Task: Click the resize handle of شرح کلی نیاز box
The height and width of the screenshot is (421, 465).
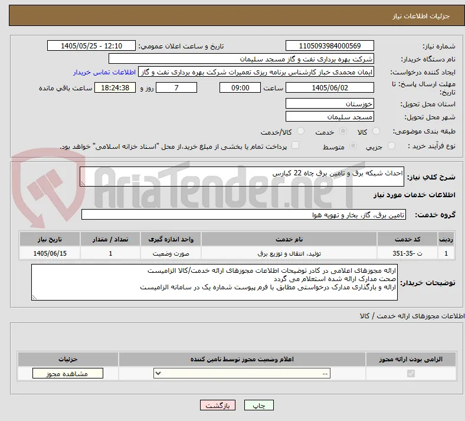Action: (83, 184)
